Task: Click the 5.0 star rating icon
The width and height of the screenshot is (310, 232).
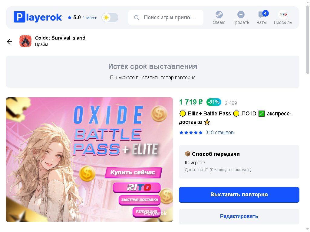Action: coord(70,18)
